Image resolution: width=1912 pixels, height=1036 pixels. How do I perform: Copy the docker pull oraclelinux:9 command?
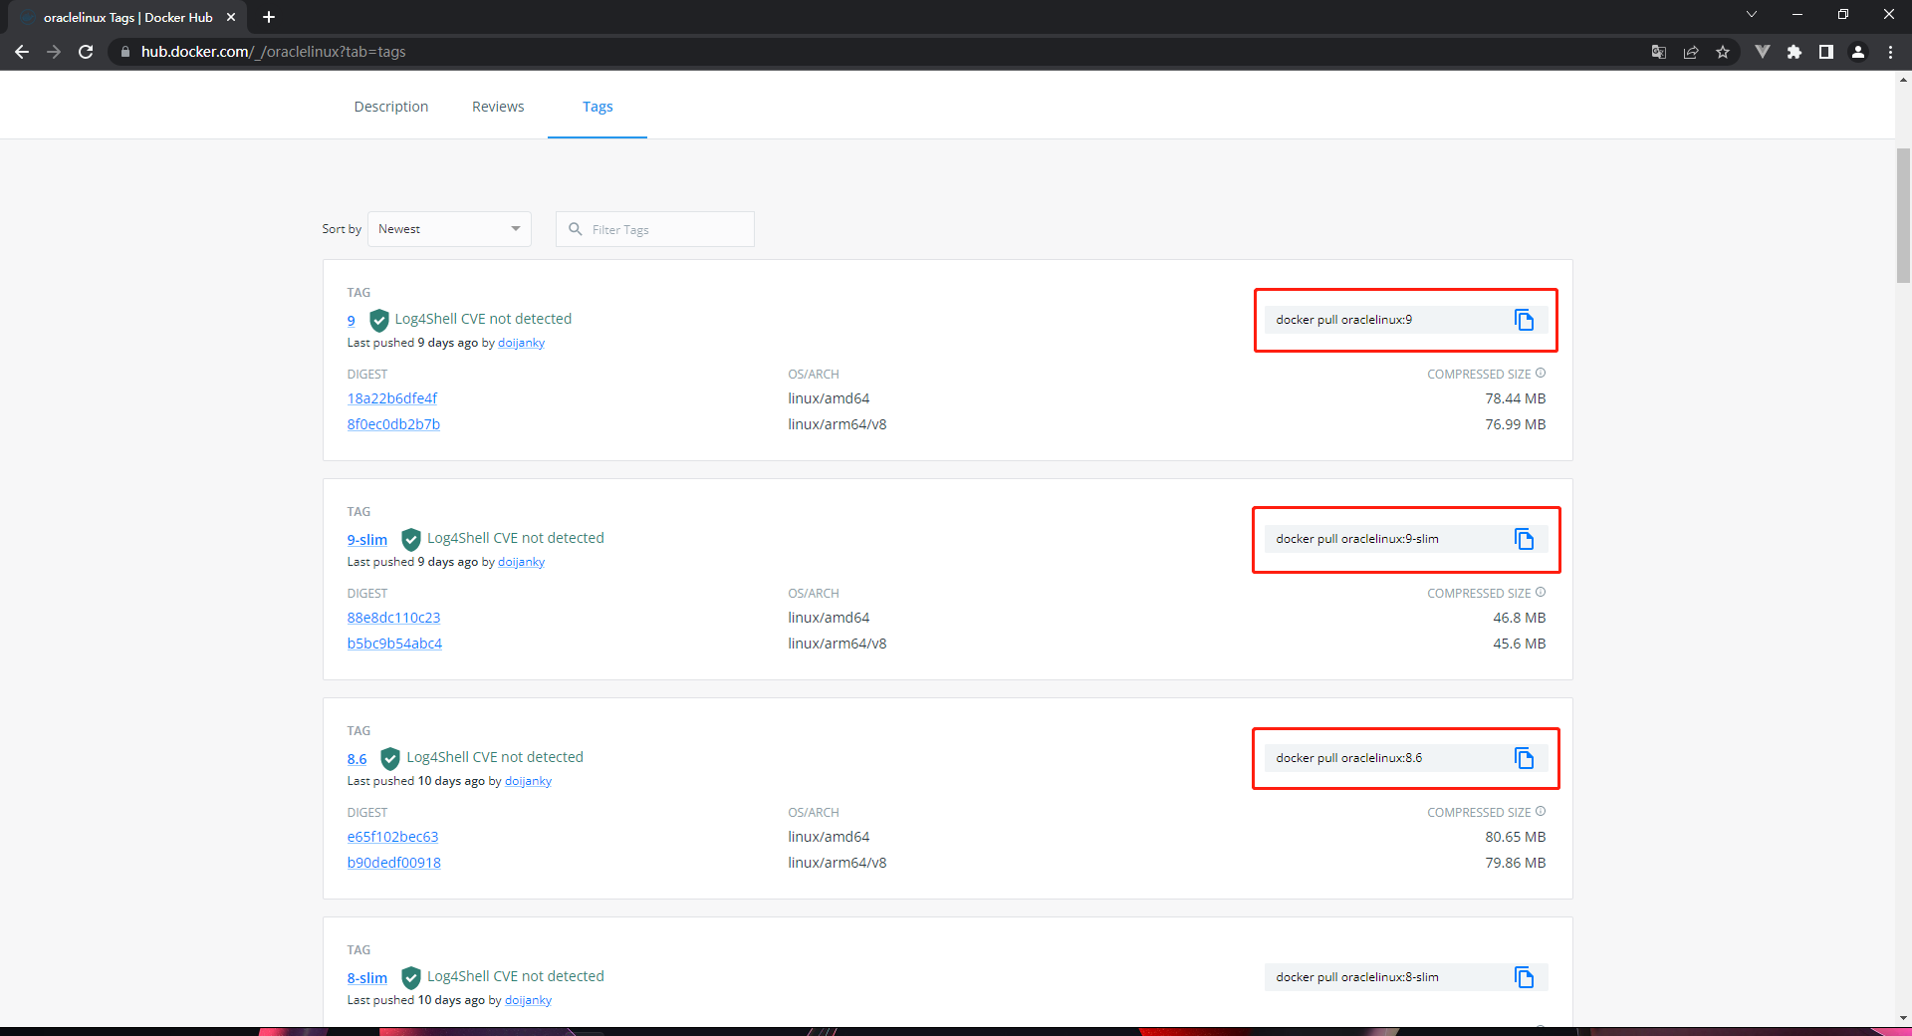(1524, 320)
